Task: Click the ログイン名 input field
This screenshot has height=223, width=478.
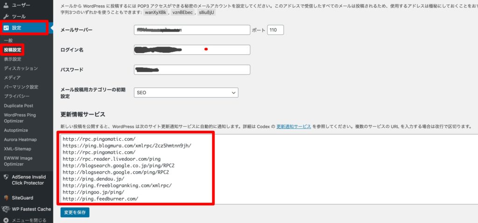Action: click(192, 50)
